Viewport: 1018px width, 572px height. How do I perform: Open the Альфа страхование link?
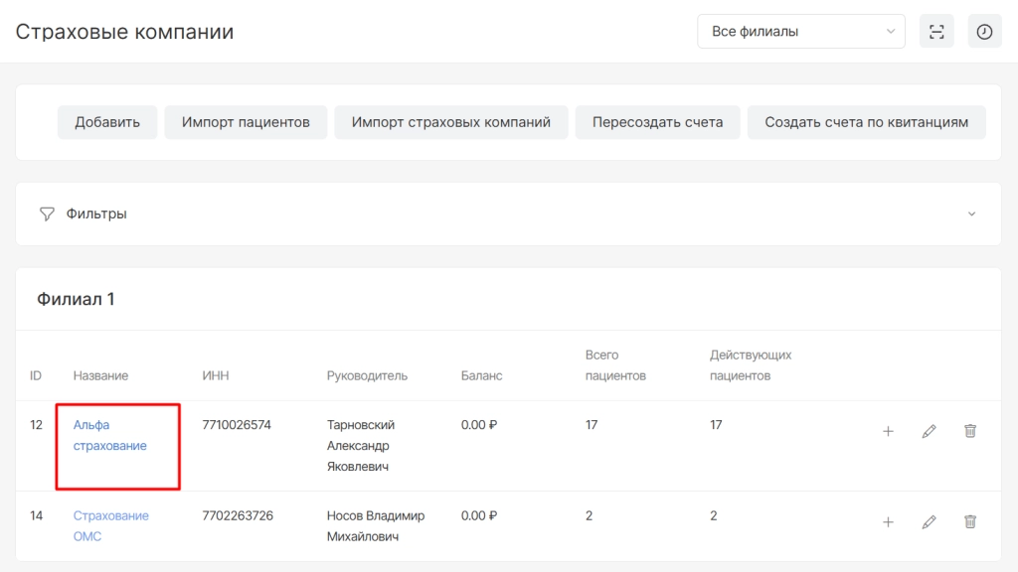pos(109,435)
